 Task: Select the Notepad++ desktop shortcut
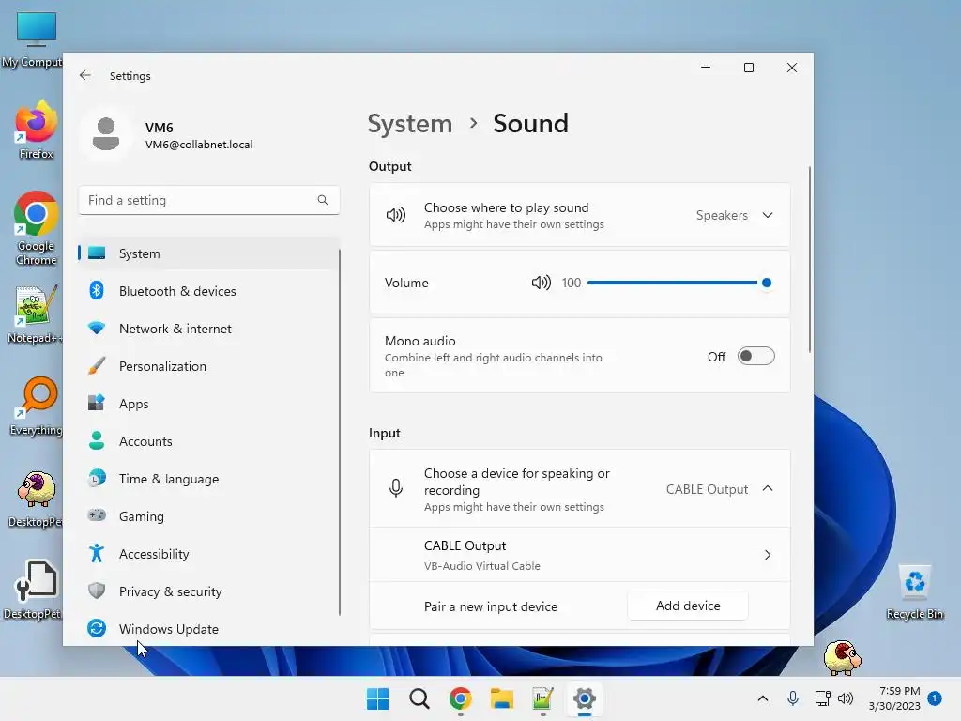coord(36,314)
